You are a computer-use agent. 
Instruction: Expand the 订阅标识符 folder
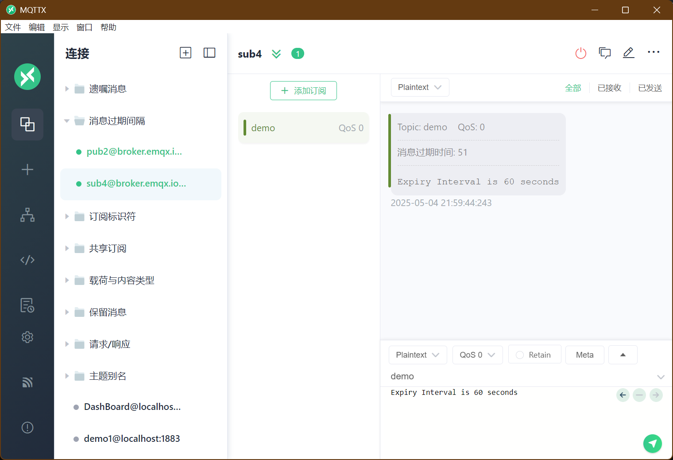pos(67,216)
